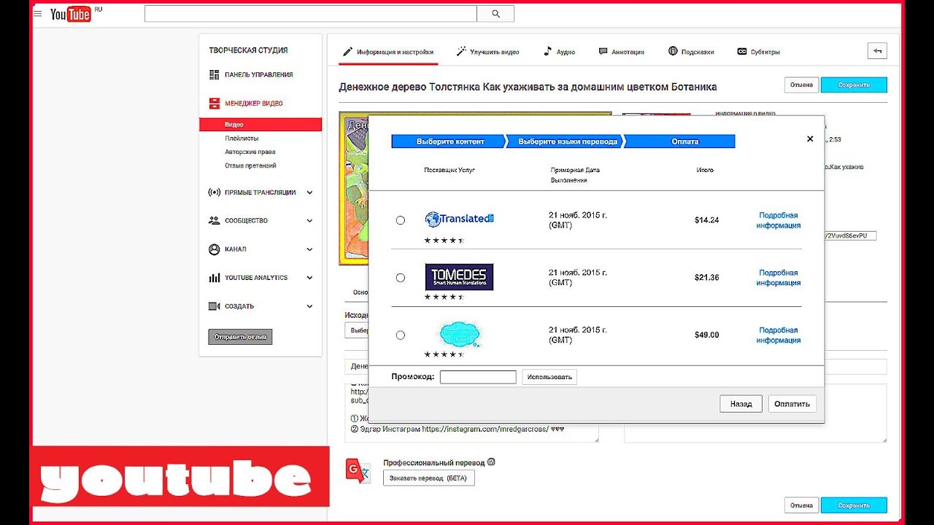Click the bottom Отмена button
934x525 pixels.
(x=801, y=505)
